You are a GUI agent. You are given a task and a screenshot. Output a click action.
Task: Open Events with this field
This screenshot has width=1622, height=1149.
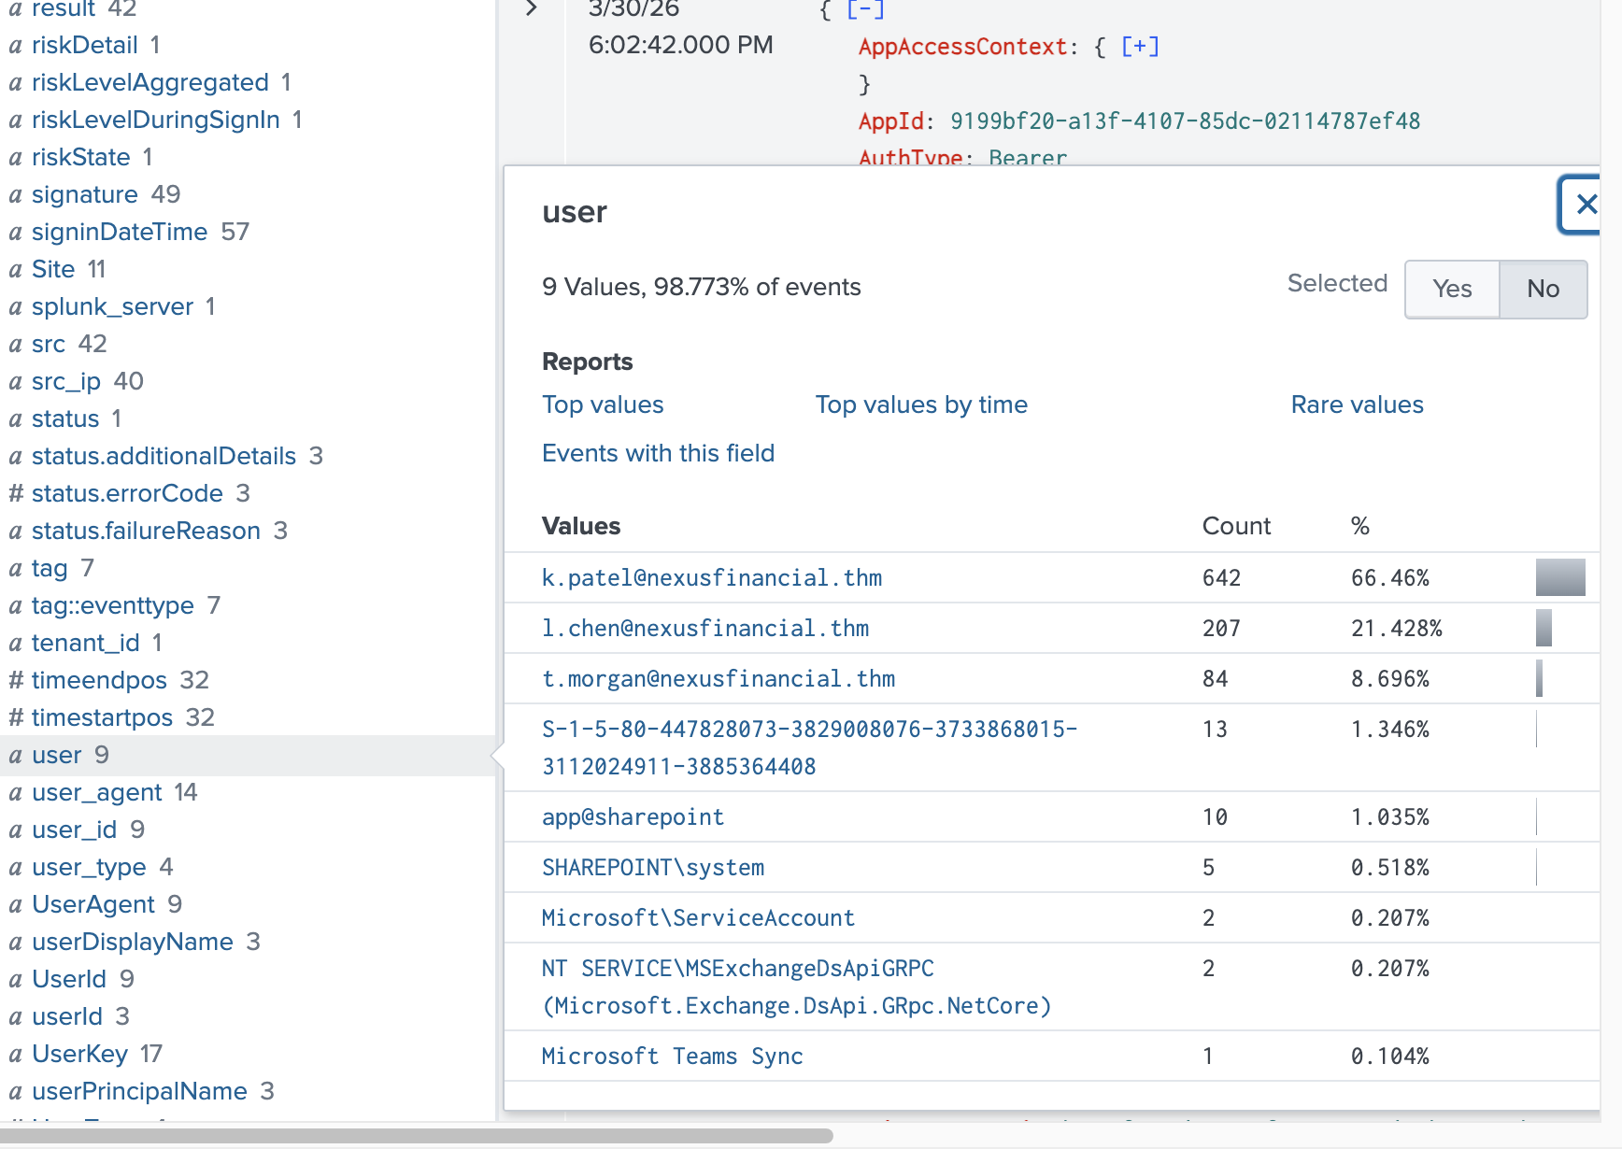tap(658, 453)
